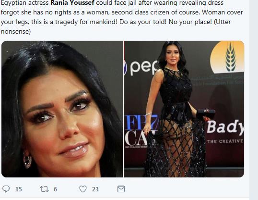
Task: Click the white 'Bady' sign in right photo
Action: [225, 127]
